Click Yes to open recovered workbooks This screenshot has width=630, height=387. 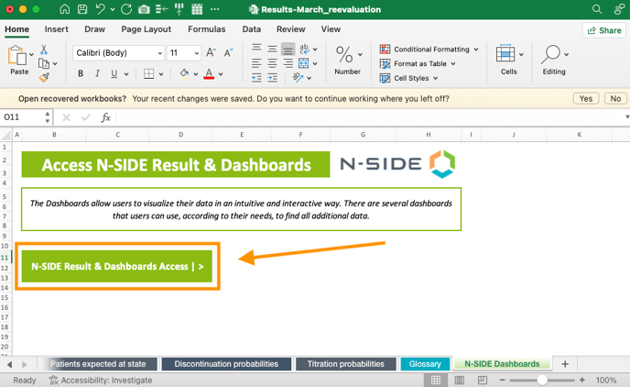[x=585, y=98]
